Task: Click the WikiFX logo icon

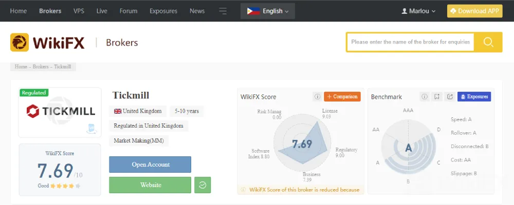Action: tap(20, 42)
